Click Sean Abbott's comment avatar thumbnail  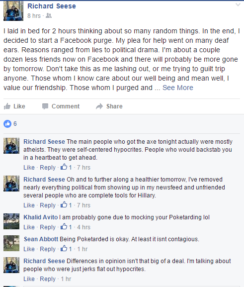pos(11,243)
